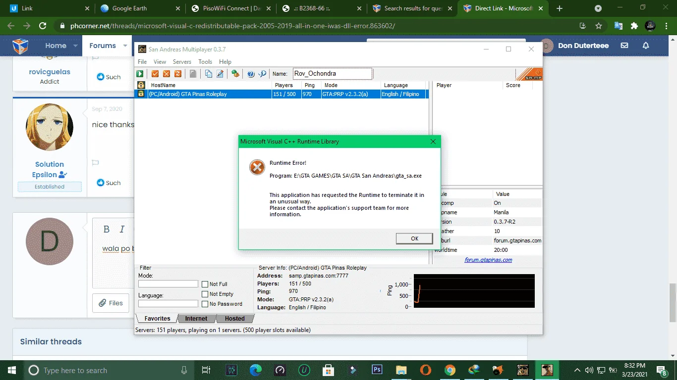
Task: Click the orange checkmark Add Server icon
Action: point(155,74)
